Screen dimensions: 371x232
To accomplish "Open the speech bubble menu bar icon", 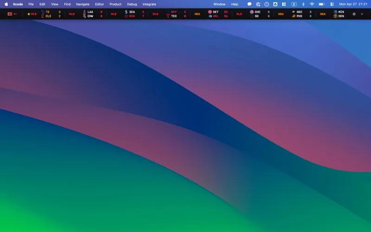I will 249,4.
